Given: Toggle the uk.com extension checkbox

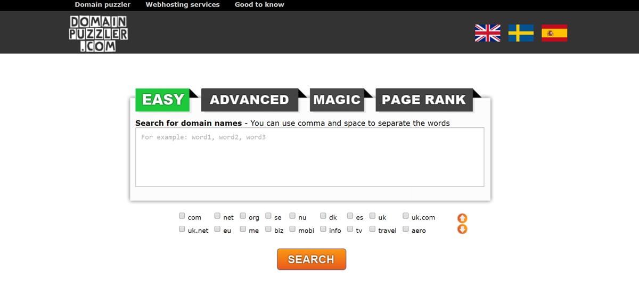Looking at the screenshot, I should [x=406, y=216].
